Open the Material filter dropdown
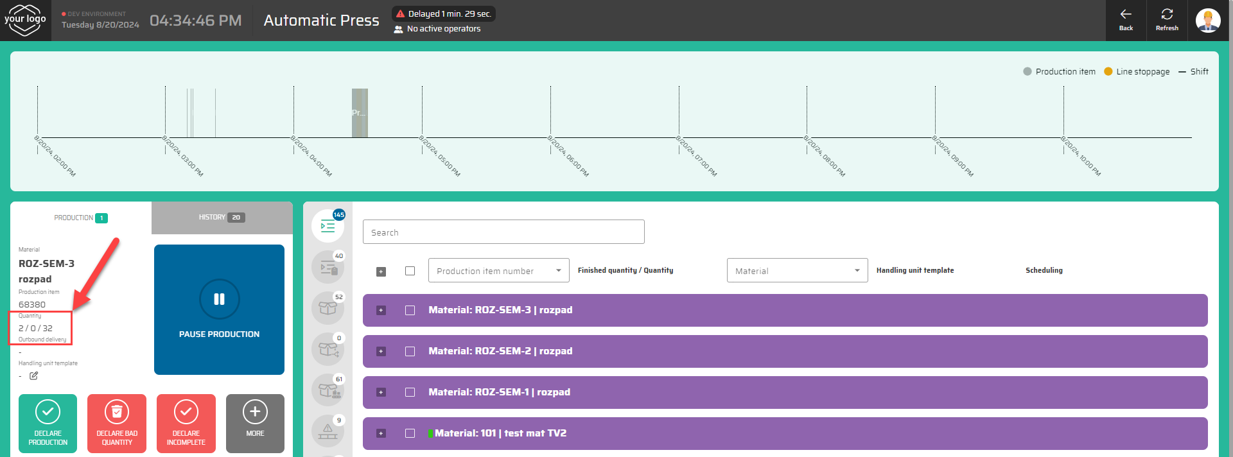 (x=797, y=271)
